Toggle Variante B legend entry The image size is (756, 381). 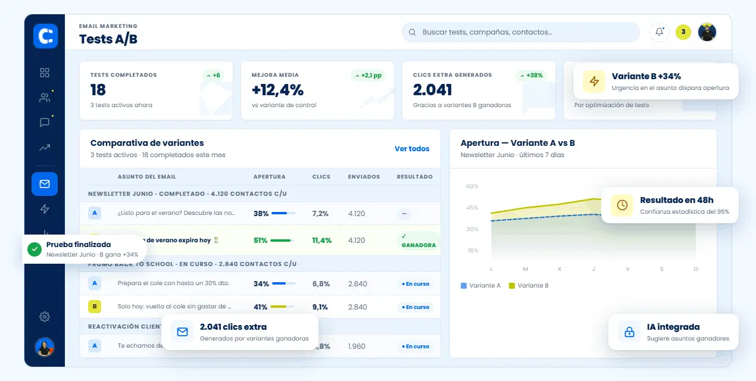coord(529,286)
